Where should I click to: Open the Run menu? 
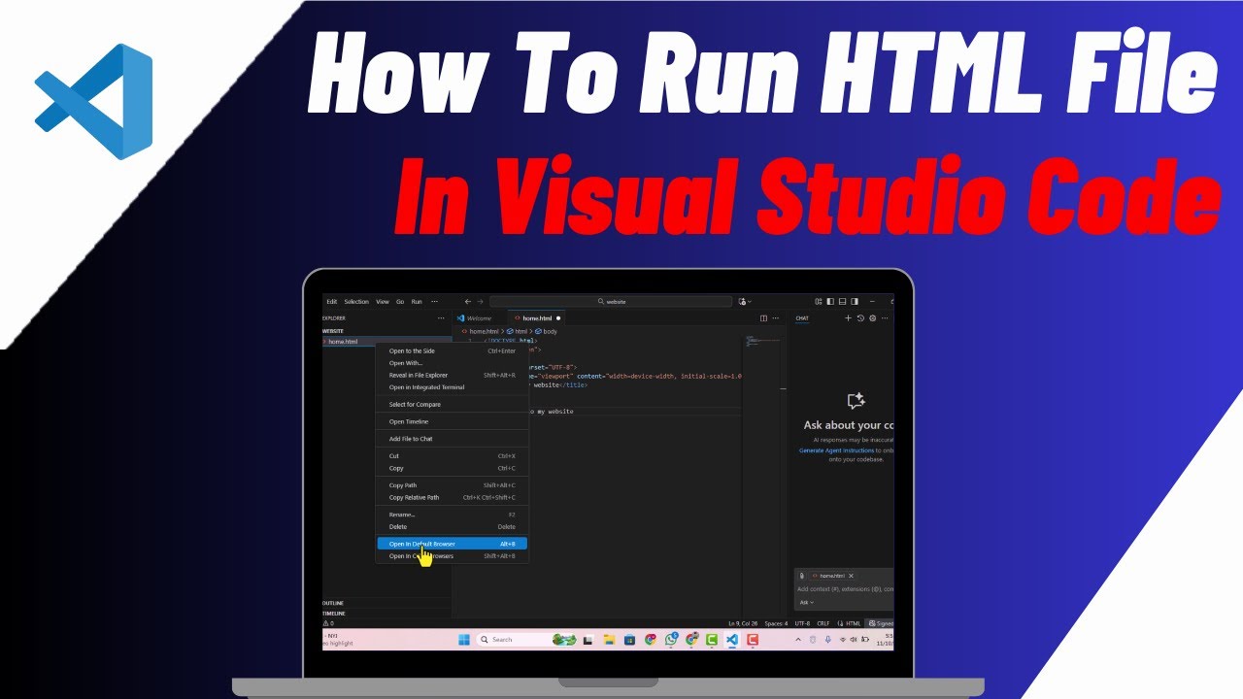click(417, 302)
